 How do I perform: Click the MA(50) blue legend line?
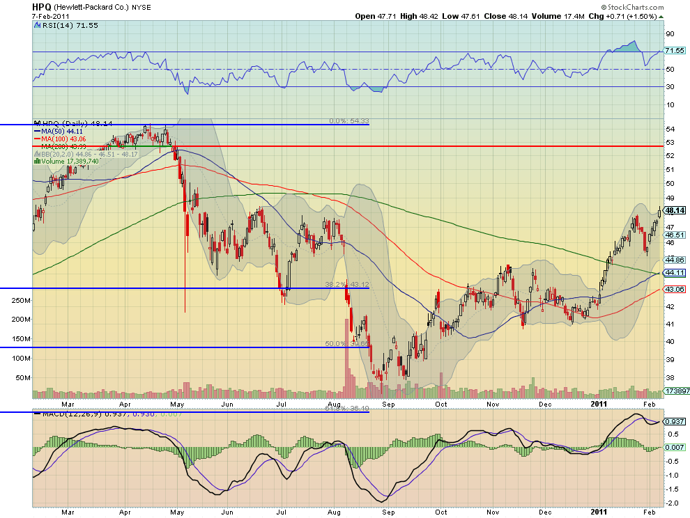tap(37, 131)
